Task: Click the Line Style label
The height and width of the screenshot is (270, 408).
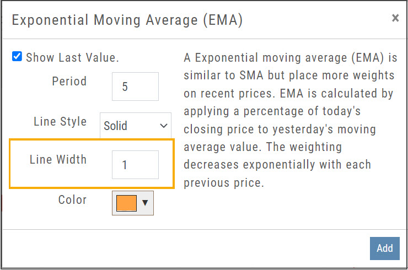Action: 60,121
